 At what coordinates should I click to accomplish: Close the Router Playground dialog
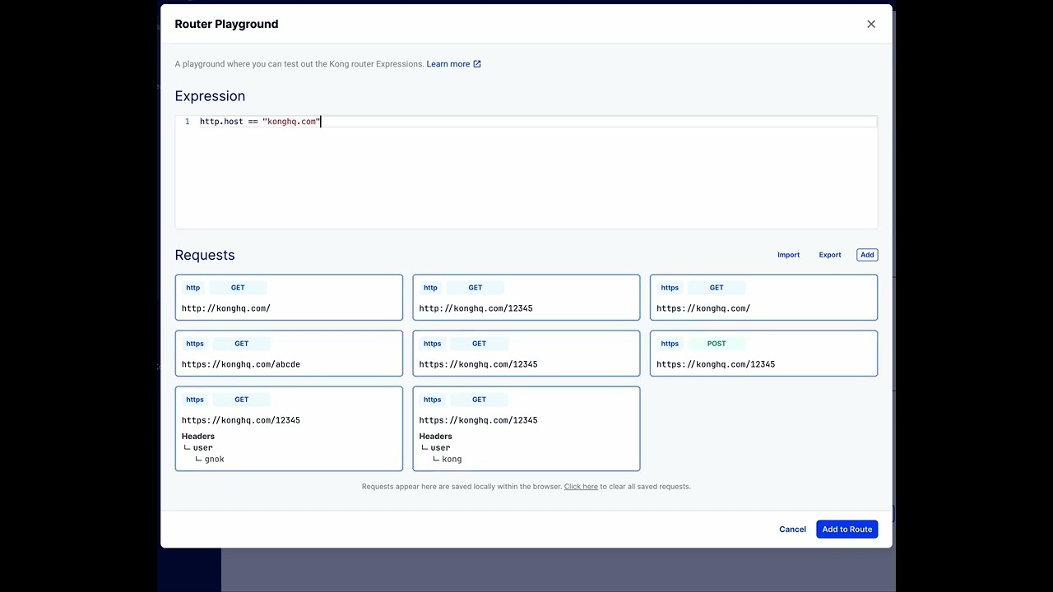871,24
